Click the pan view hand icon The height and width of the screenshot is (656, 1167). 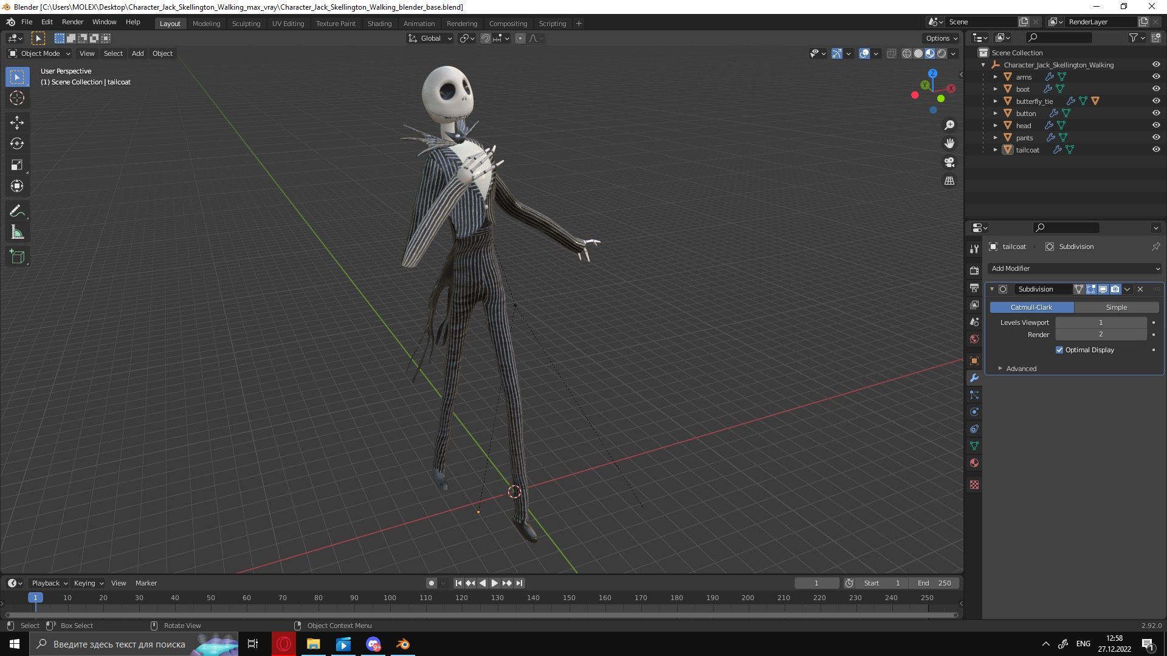pyautogui.click(x=949, y=143)
